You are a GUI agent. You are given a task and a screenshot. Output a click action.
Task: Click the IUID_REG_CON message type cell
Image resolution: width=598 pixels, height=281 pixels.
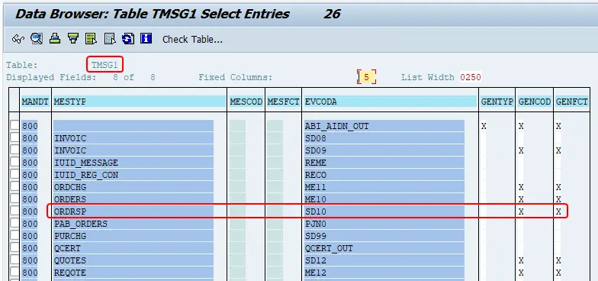pyautogui.click(x=133, y=175)
